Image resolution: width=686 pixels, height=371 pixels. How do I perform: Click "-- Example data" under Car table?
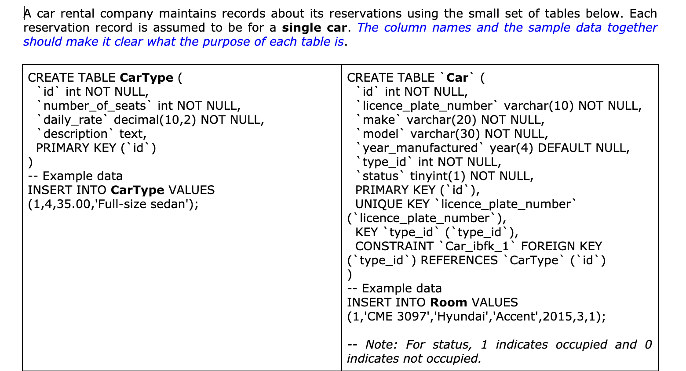pos(394,288)
